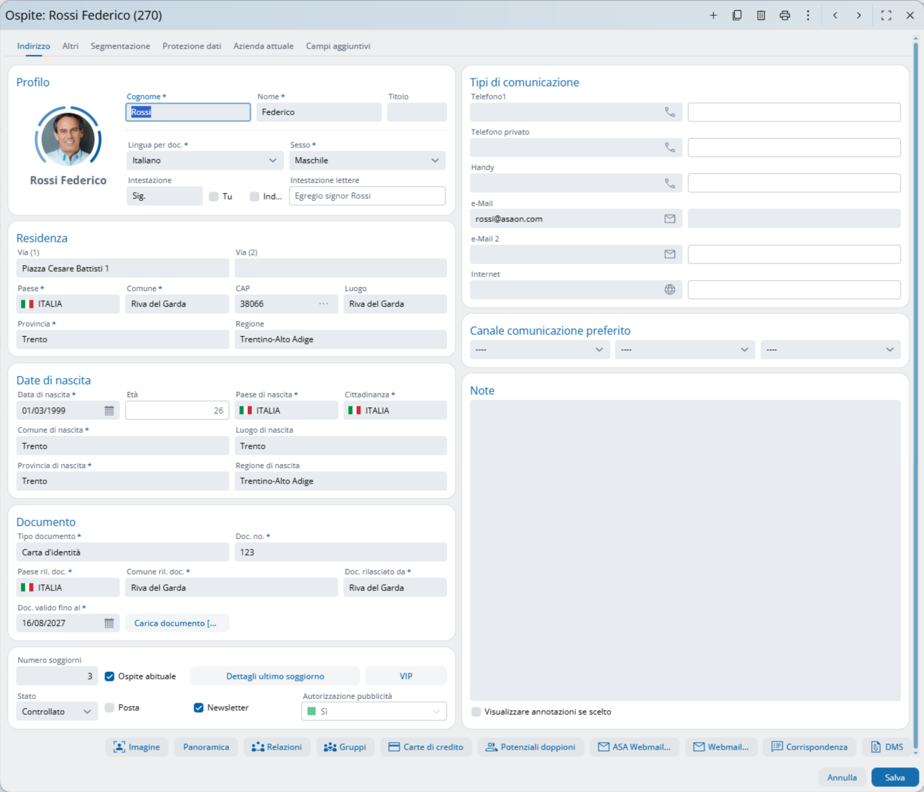Screen dimensions: 924x792
Task: Click the plus icon to add new guest
Action: (x=713, y=16)
